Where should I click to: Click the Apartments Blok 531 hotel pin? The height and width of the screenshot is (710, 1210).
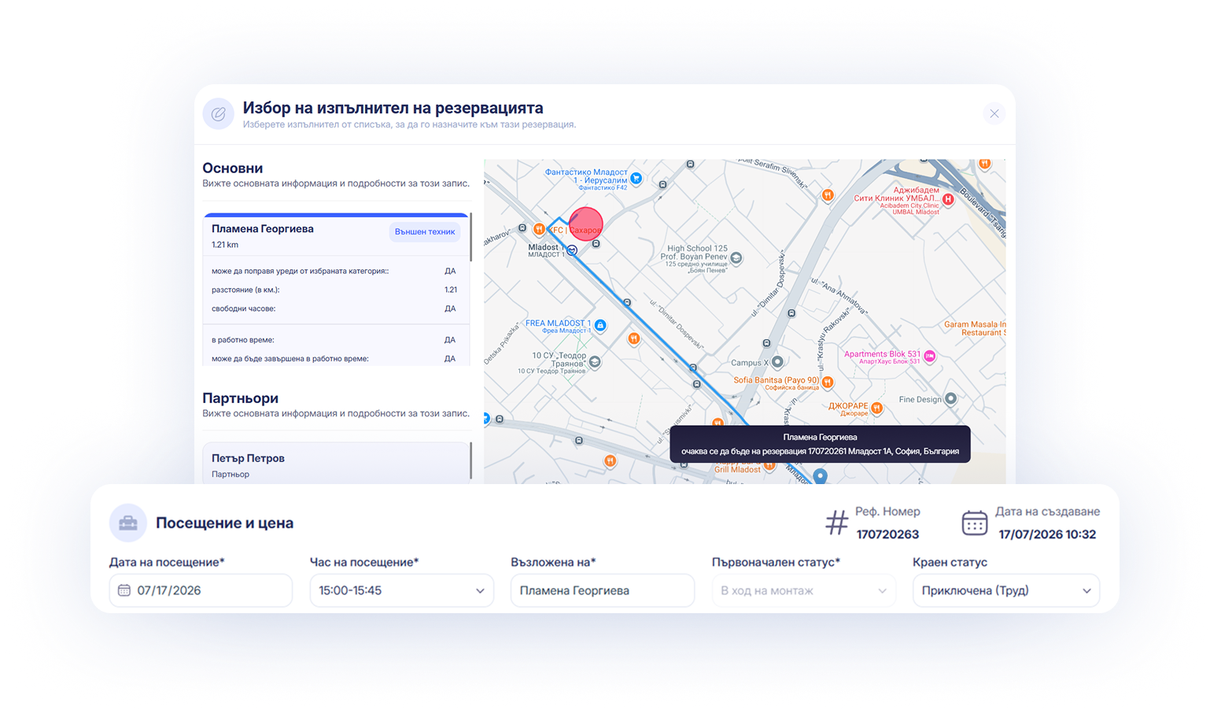[x=930, y=356]
